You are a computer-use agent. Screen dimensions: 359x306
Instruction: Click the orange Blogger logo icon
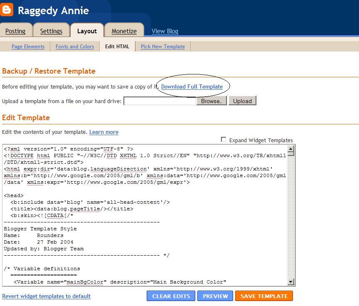pyautogui.click(x=6, y=10)
